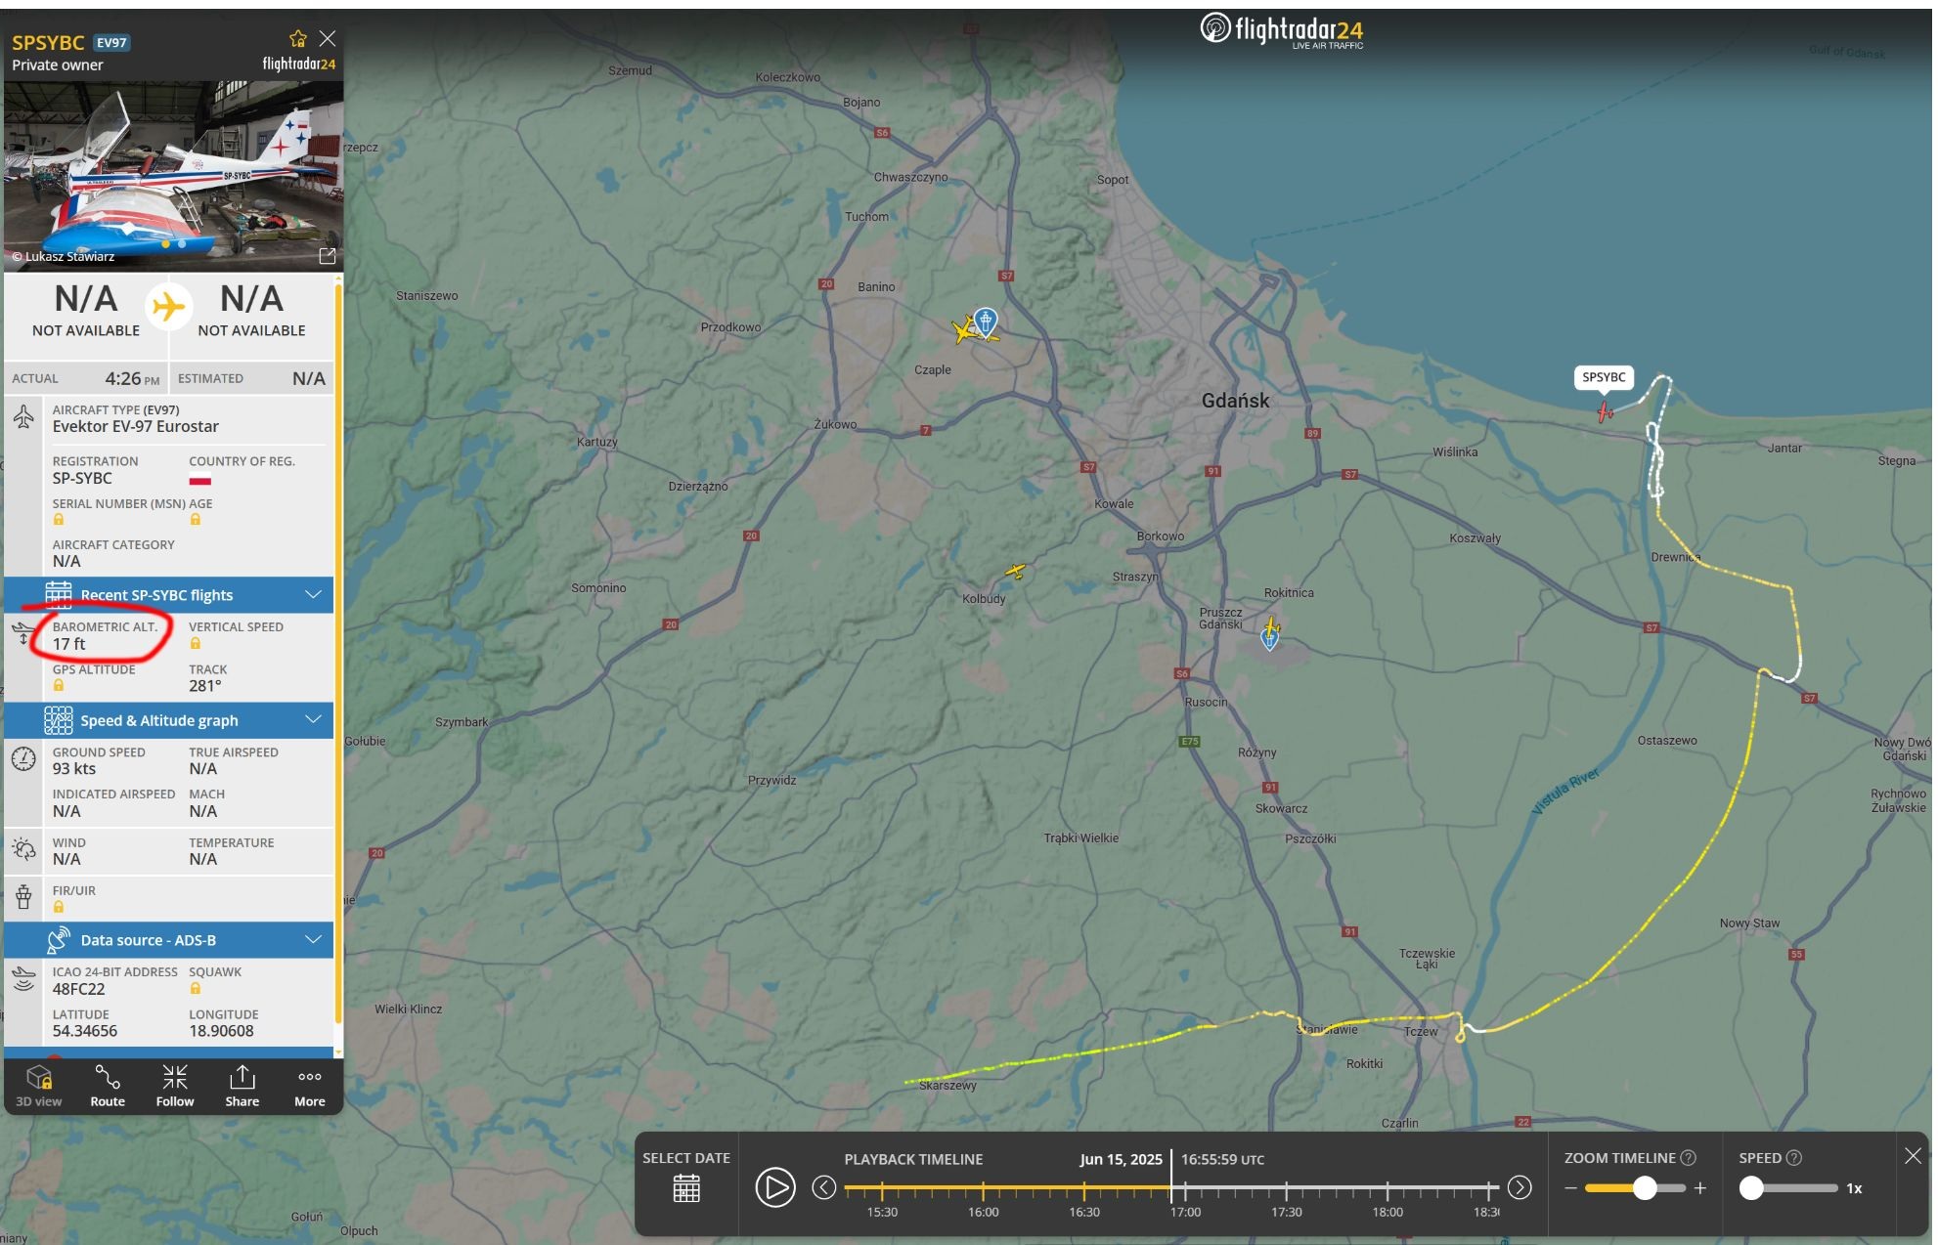This screenshot has width=1938, height=1245.
Task: Show the flight Route
Action: (x=108, y=1086)
